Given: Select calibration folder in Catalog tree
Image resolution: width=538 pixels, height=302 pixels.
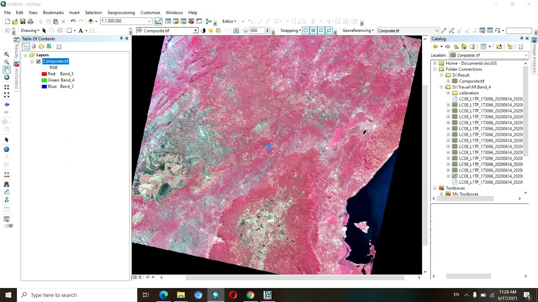Looking at the screenshot, I should click(469, 93).
